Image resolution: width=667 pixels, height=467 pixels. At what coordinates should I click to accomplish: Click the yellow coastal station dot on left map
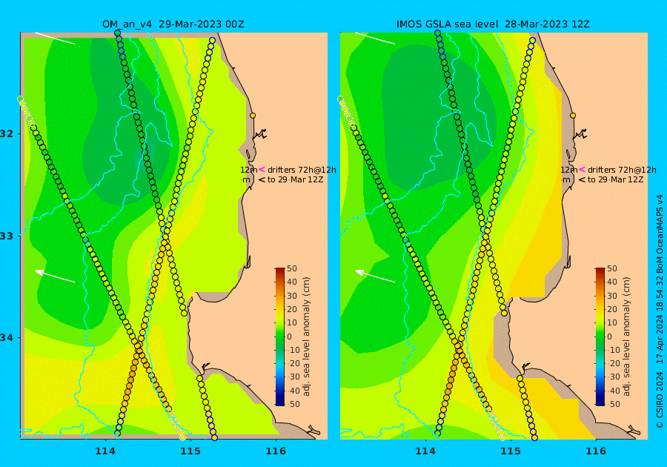(253, 115)
